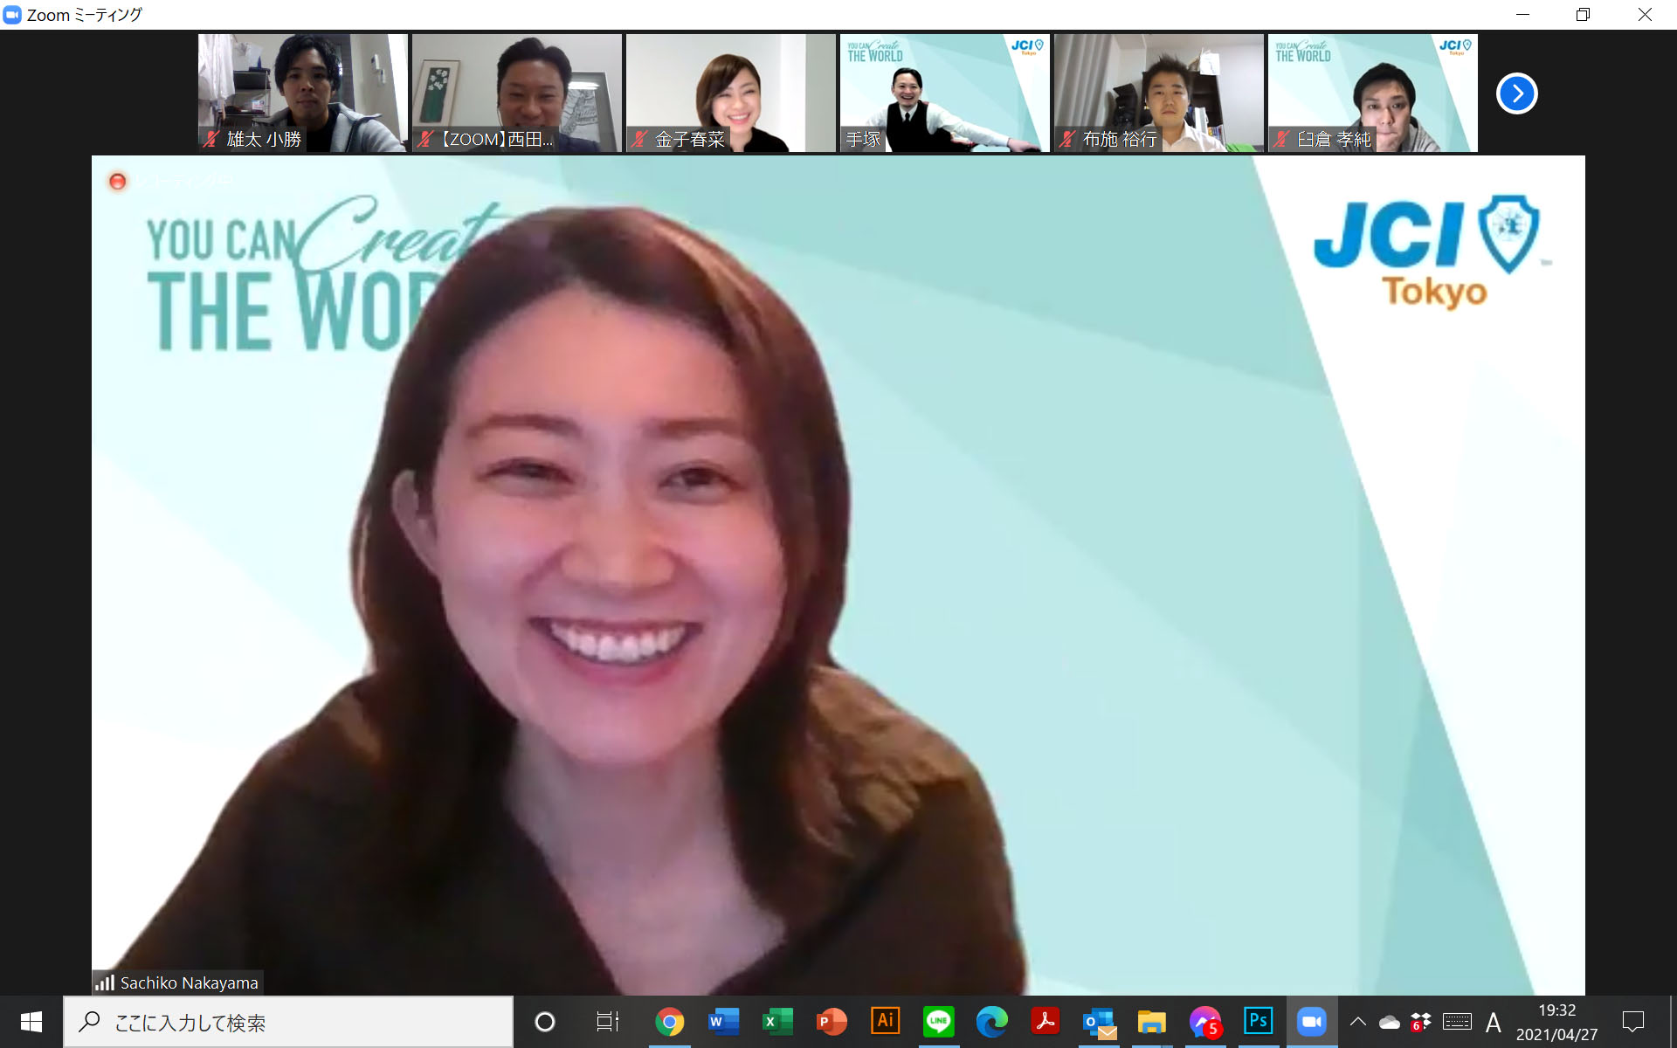This screenshot has height=1048, width=1677.
Task: Select 手塚 participant video thumbnail
Action: (x=944, y=93)
